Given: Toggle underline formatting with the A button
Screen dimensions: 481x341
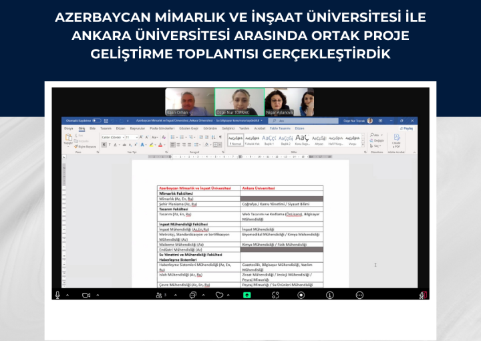Looking at the screenshot, I should [x=116, y=144].
